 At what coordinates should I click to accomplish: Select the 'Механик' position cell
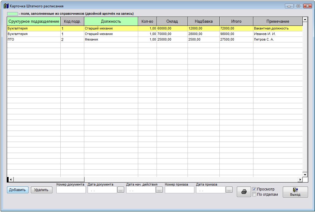point(111,40)
